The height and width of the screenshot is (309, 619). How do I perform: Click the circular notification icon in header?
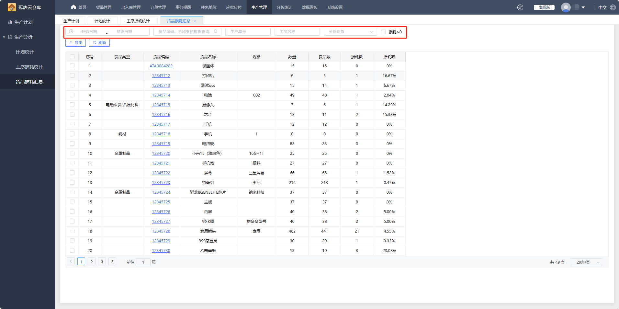pos(520,7)
